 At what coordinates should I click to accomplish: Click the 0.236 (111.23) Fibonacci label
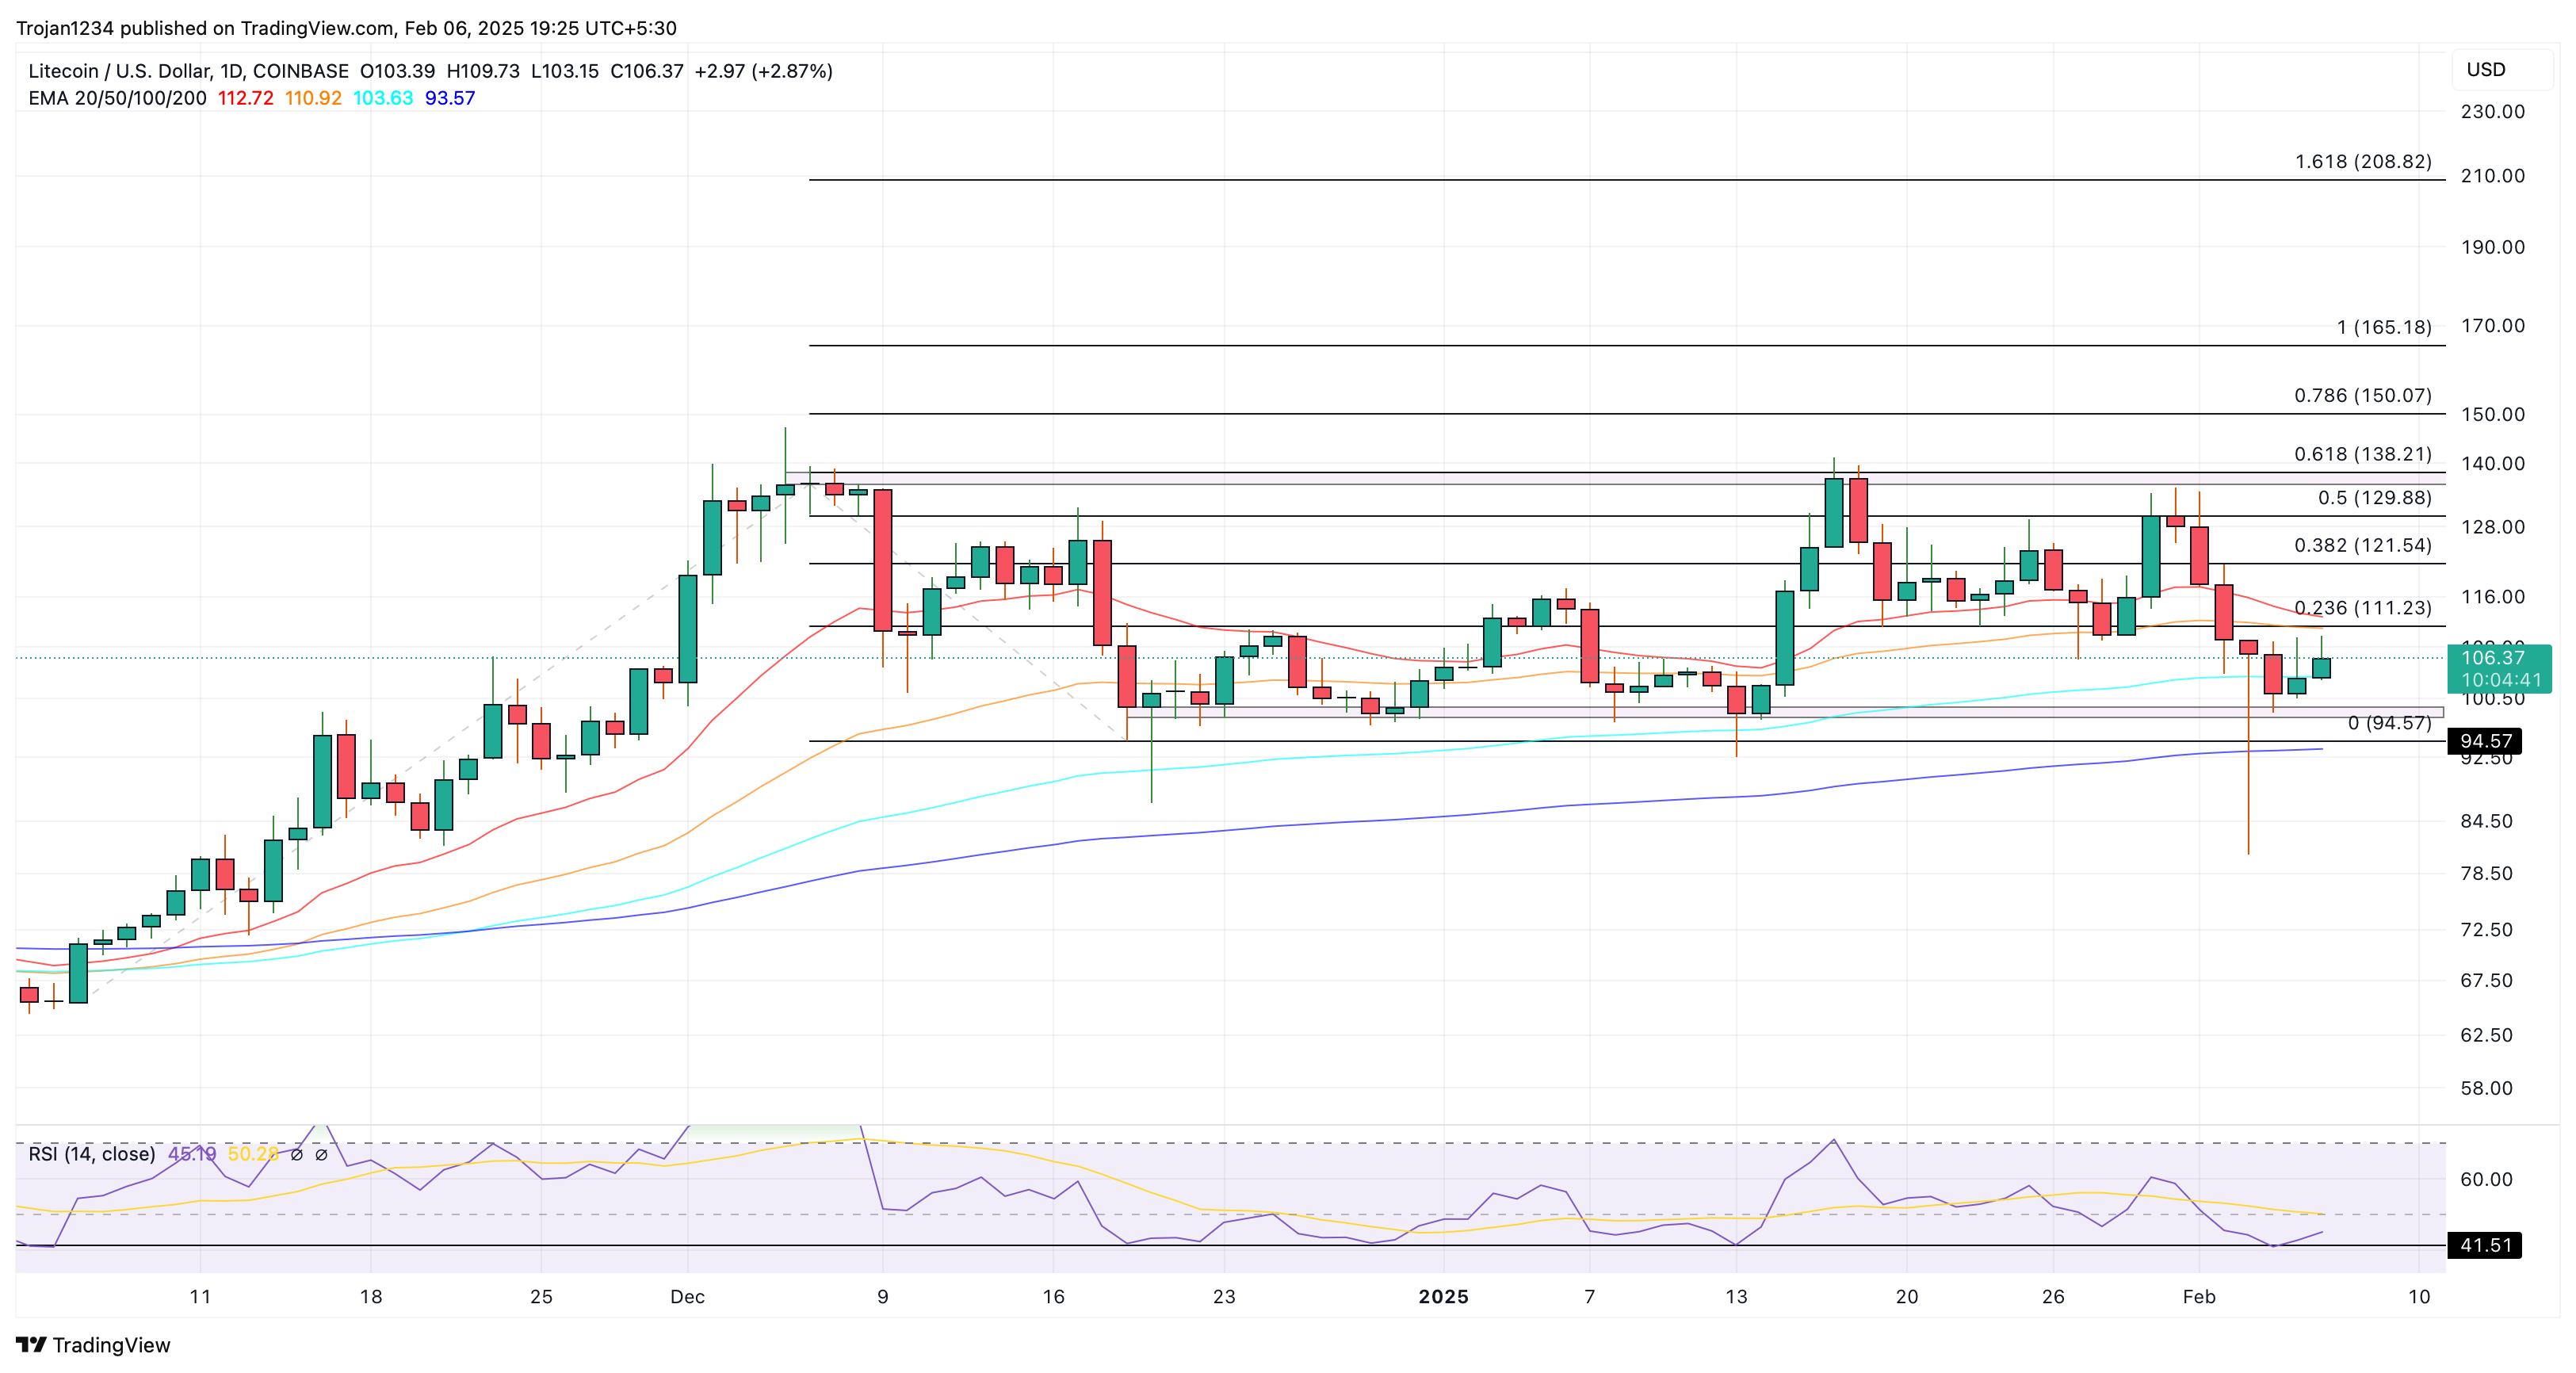click(x=2363, y=608)
